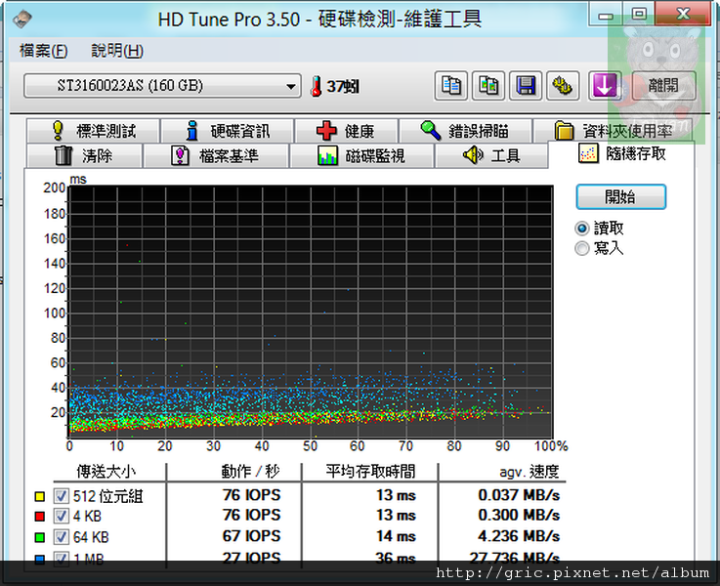
Task: Click the magnifier icon on the 錯誤掃瞄 tab
Action: pyautogui.click(x=431, y=130)
